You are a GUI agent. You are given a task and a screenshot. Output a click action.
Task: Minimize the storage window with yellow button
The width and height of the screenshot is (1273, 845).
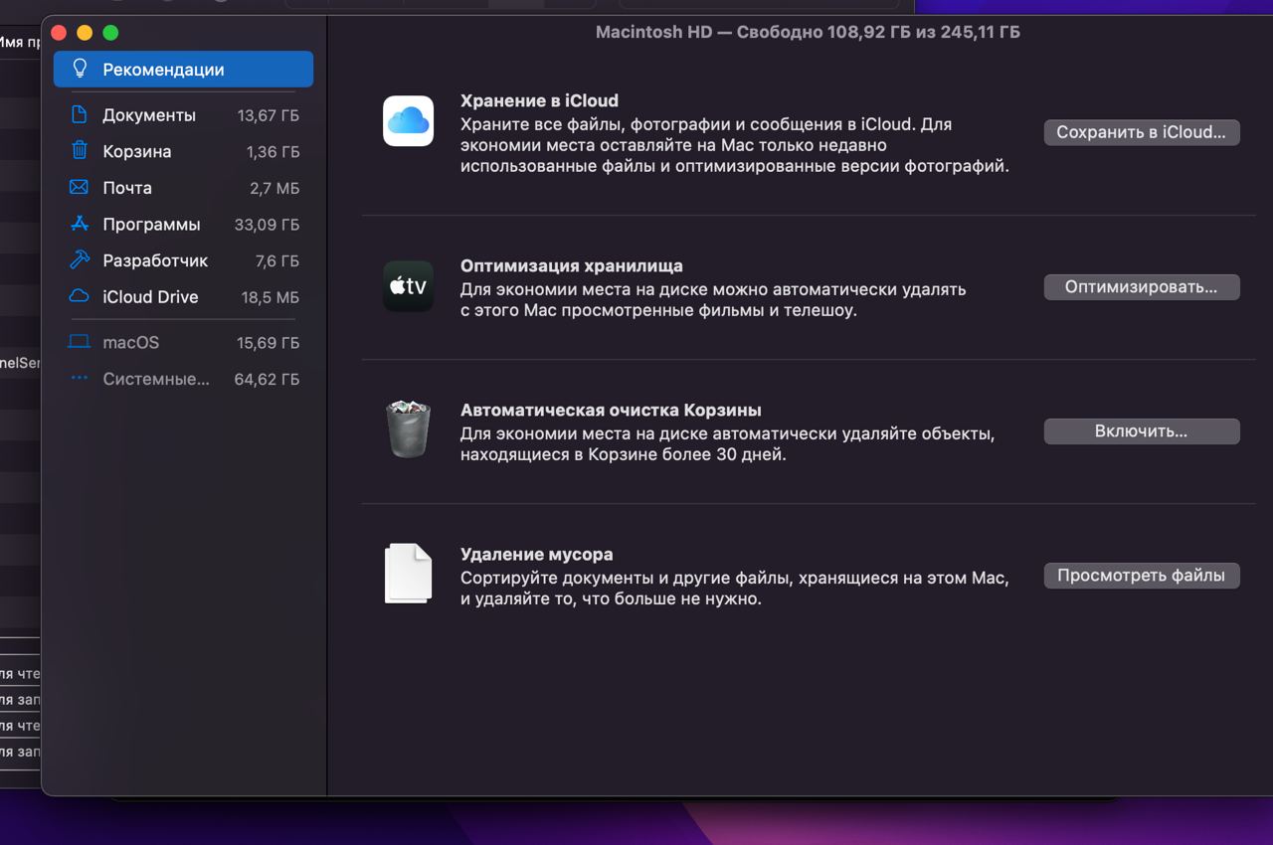click(x=85, y=33)
